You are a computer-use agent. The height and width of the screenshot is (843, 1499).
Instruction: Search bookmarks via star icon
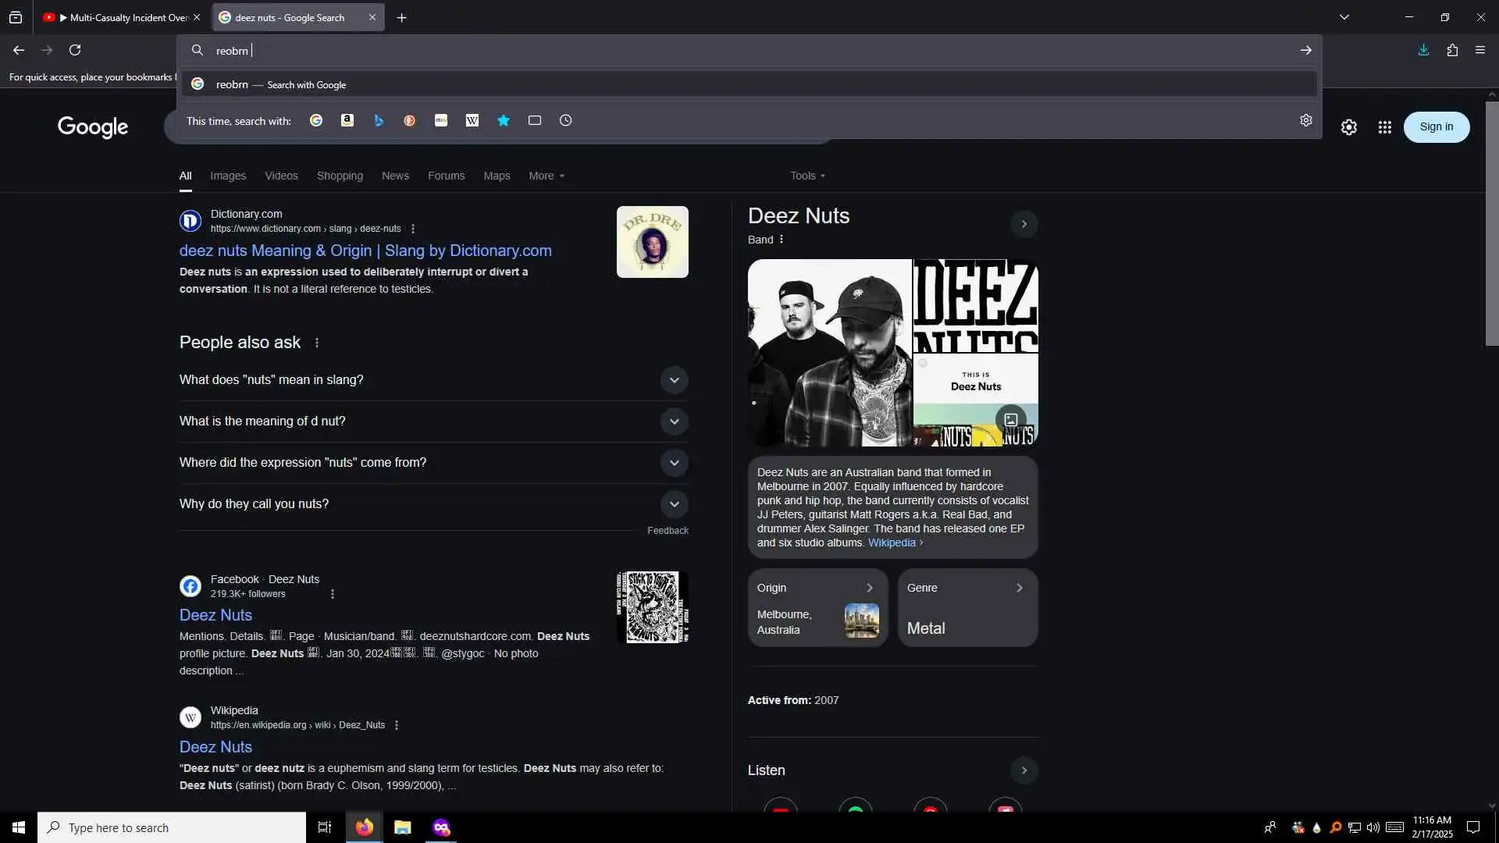click(504, 120)
